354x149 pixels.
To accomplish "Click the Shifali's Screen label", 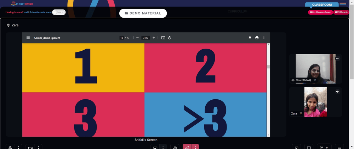I will coord(146,140).
